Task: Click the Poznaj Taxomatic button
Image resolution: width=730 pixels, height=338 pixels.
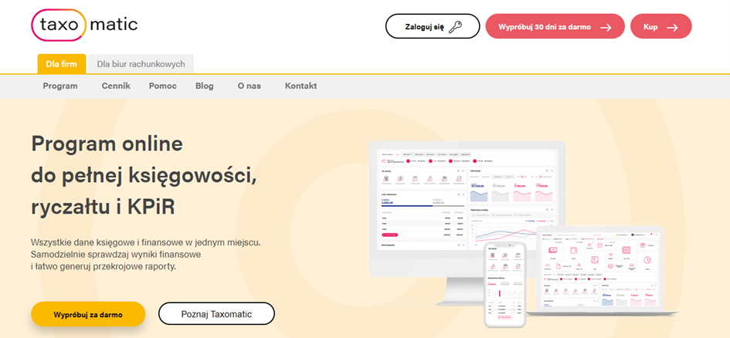Action: coord(216,314)
